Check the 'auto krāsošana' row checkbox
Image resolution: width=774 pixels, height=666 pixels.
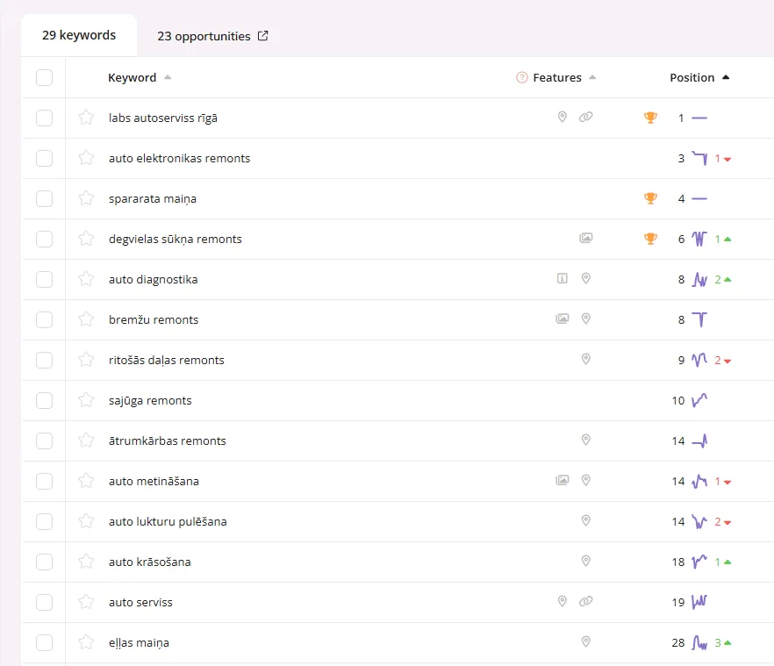click(45, 562)
